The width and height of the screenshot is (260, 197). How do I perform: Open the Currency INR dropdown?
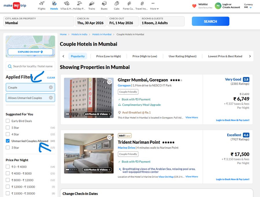(248, 6)
